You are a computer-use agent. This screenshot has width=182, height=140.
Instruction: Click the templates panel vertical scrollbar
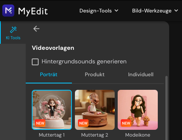(166, 108)
